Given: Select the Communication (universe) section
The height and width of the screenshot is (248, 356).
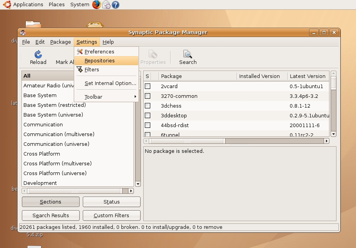Looking at the screenshot, I should coord(78,144).
